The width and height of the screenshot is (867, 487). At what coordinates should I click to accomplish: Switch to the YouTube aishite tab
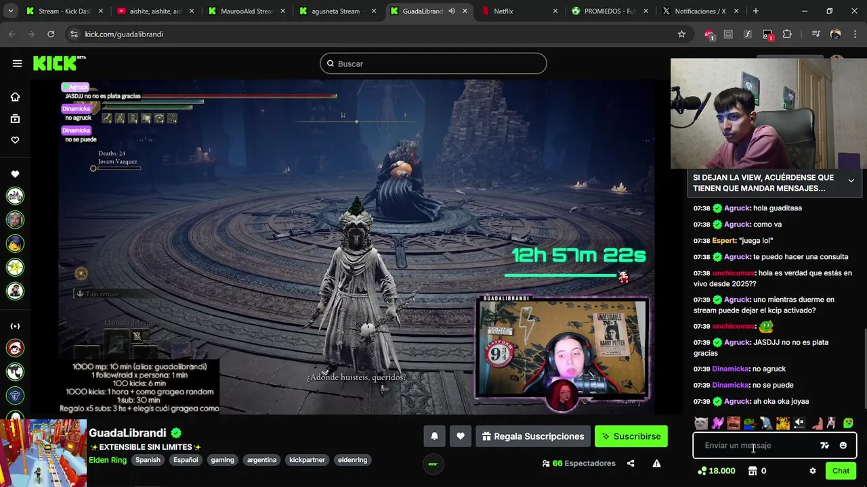click(x=154, y=11)
